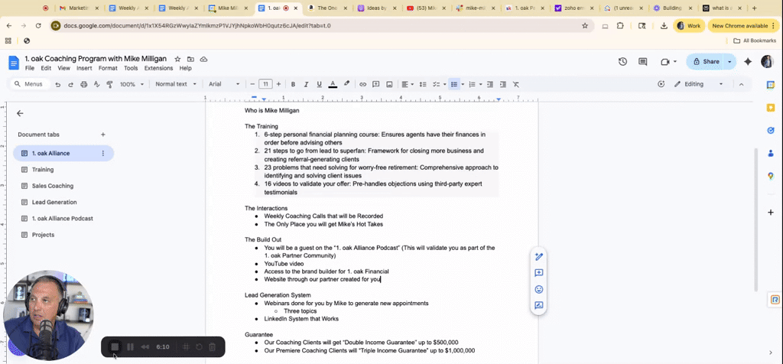The image size is (783, 364).
Task: Open the text color picker
Action: pos(333,84)
